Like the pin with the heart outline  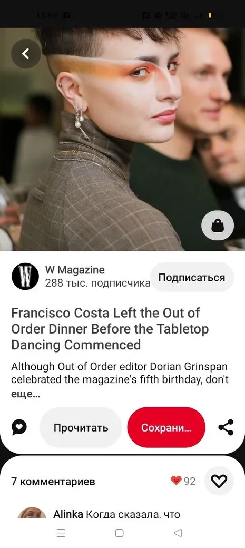pyautogui.click(x=219, y=482)
